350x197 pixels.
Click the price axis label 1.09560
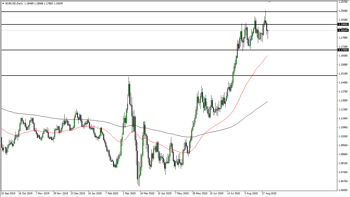[x=343, y=145]
